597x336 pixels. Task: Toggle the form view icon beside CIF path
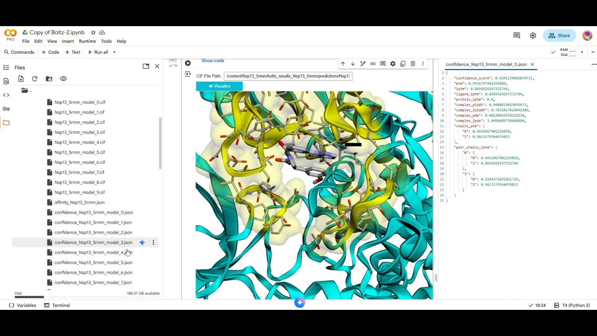pyautogui.click(x=187, y=74)
